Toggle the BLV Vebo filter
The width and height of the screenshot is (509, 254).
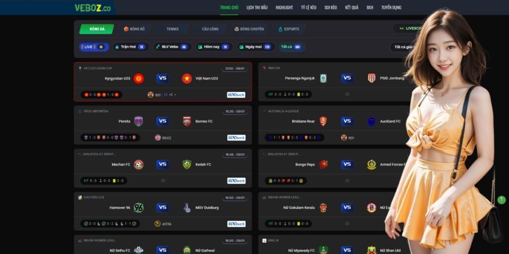tap(172, 47)
